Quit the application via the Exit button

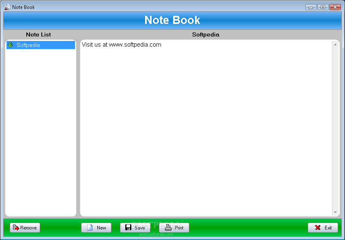coord(323,227)
